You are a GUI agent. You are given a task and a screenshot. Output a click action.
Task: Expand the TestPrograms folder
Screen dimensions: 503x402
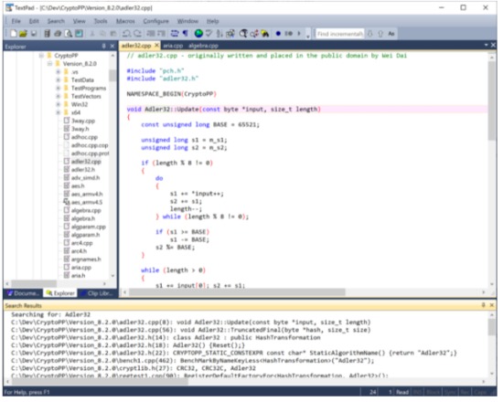tap(58, 88)
